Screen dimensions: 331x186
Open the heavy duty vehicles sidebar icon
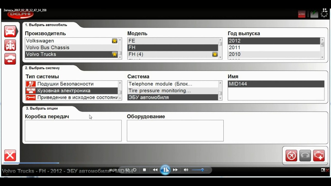pos(10,45)
